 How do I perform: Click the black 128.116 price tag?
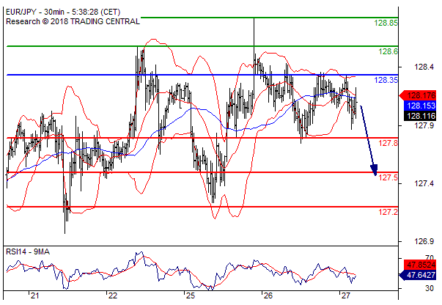(x=420, y=116)
